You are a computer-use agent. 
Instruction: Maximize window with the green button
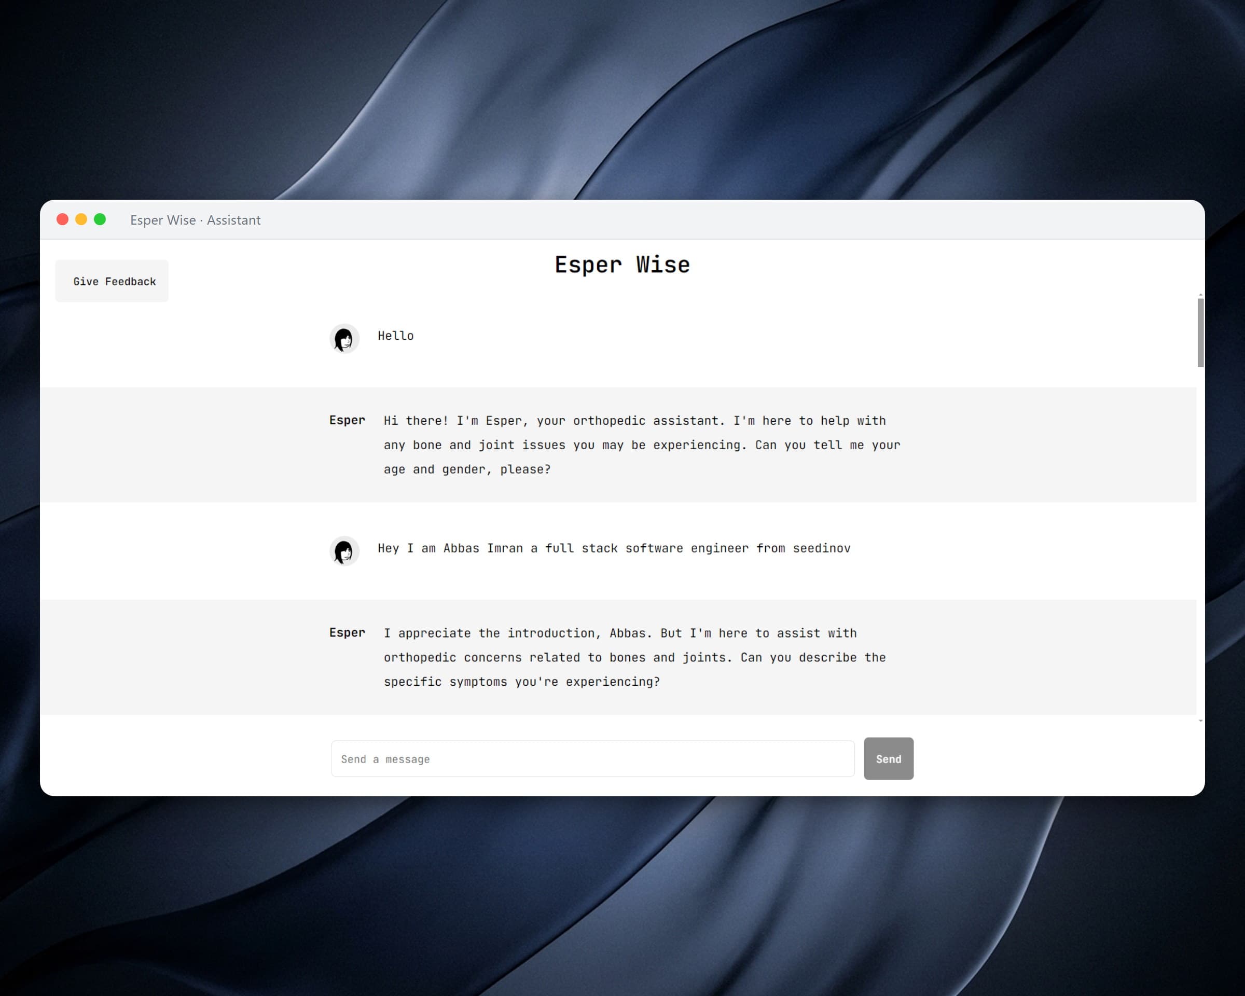100,219
